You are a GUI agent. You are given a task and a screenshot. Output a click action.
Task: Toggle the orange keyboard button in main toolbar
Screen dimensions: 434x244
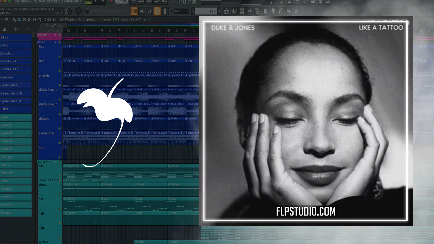click(x=134, y=11)
